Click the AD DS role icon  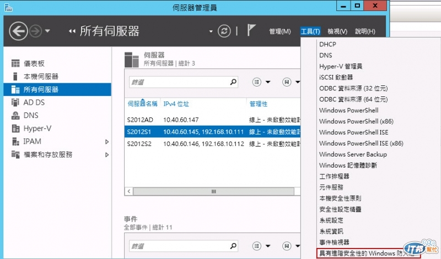point(15,102)
